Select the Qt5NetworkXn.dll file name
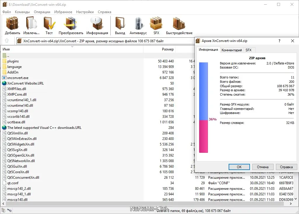This screenshot has width=299, height=214. pyautogui.click(x=21, y=161)
